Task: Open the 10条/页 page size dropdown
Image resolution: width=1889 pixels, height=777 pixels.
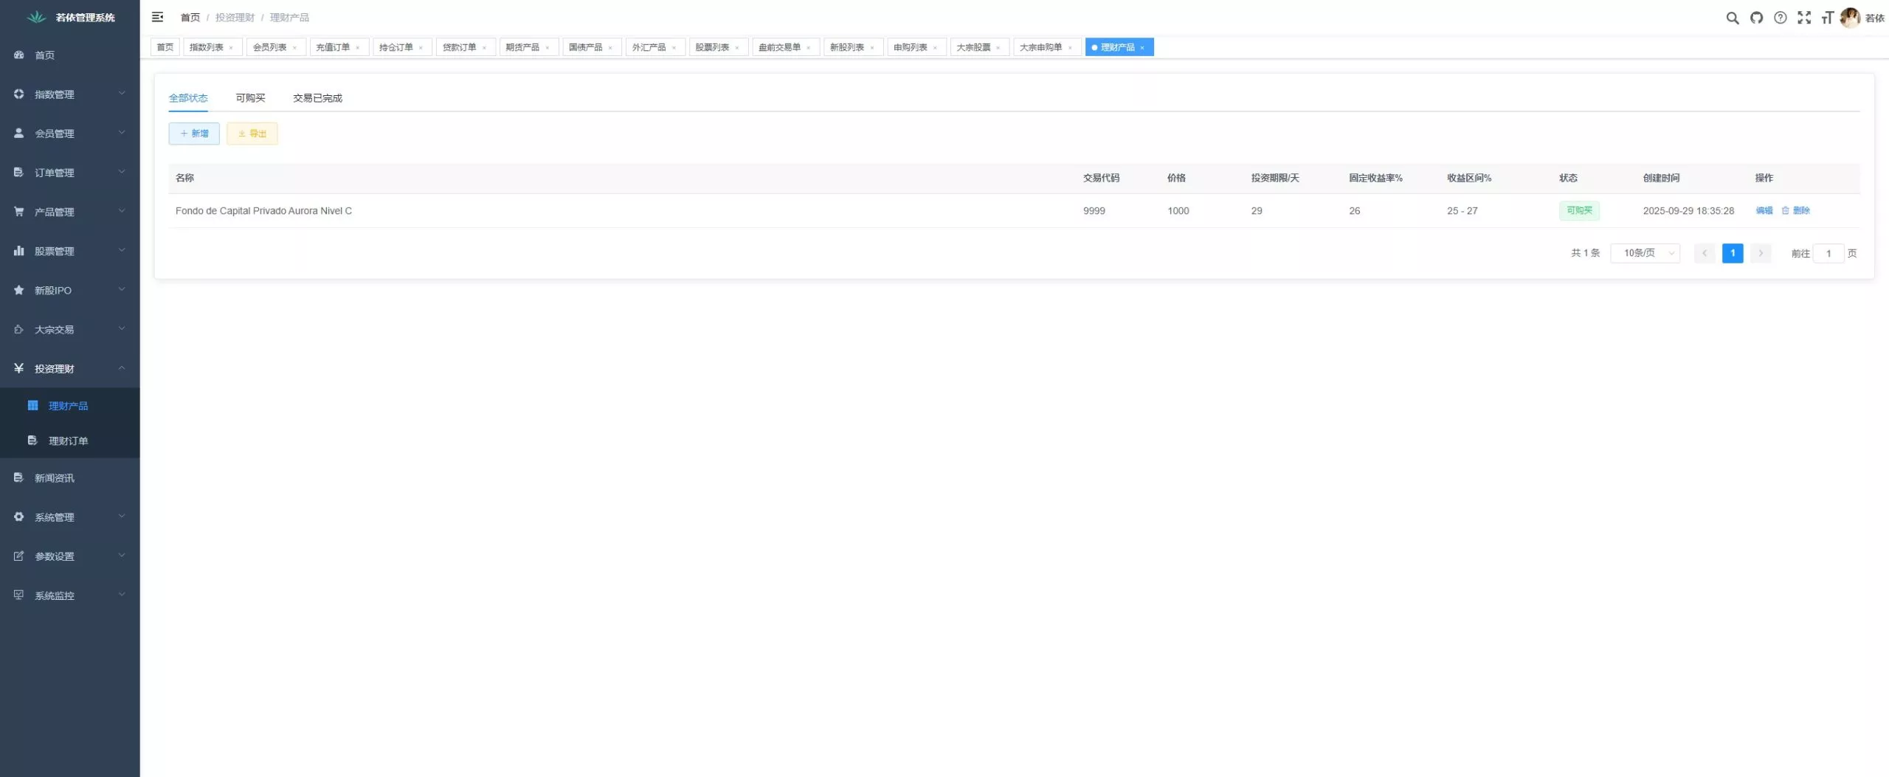Action: [x=1645, y=253]
